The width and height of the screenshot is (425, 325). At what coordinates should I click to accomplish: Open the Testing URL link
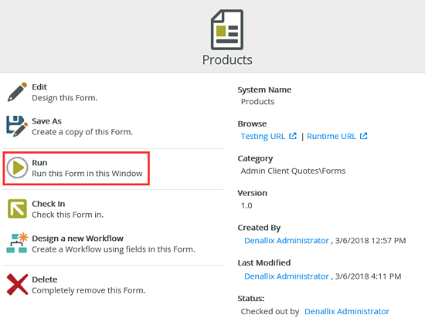point(263,136)
